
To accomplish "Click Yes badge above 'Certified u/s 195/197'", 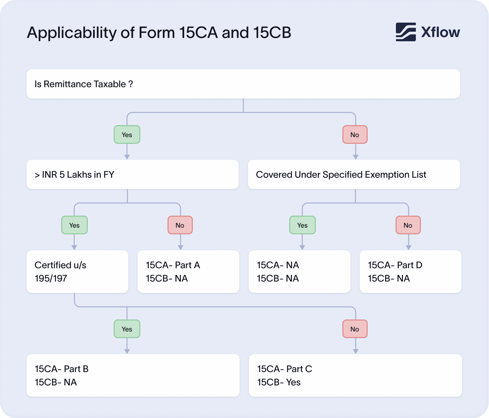I will coord(74,225).
